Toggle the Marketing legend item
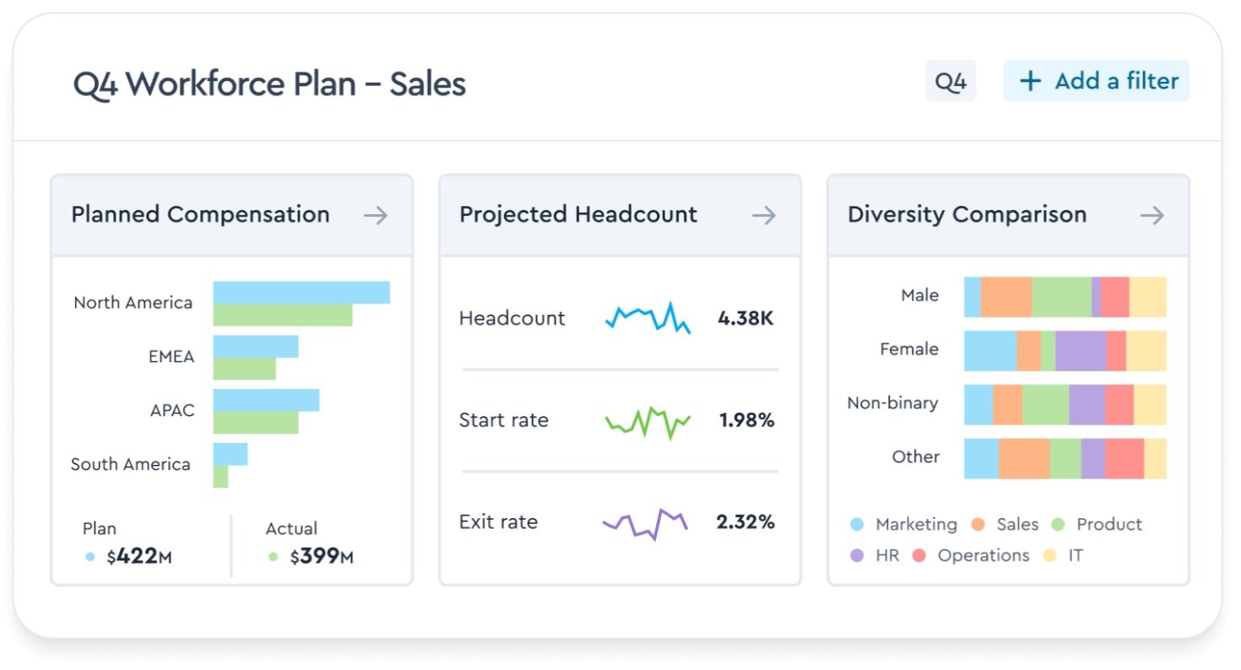 908,524
